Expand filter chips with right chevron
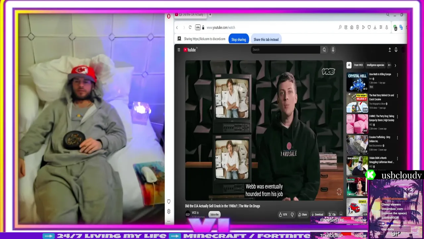This screenshot has width=424, height=239. 395,65
